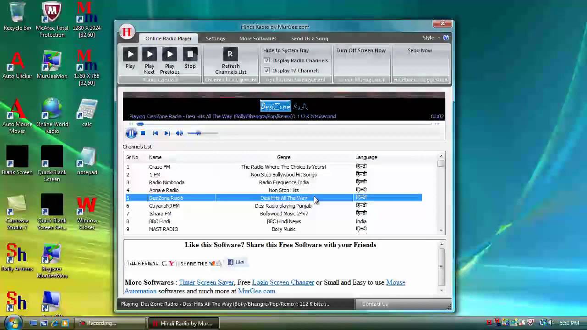Open the MurGee.com link

coord(256,291)
